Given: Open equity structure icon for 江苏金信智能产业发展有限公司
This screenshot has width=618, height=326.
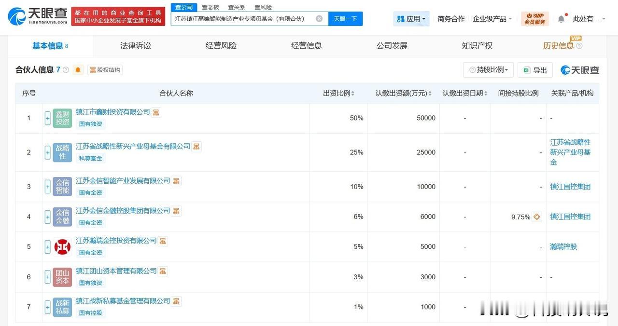Looking at the screenshot, I should coord(176,181).
